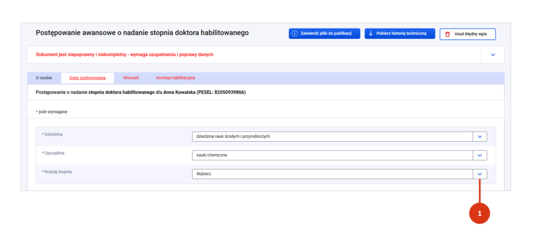The image size is (533, 244).
Task: Select the Dane postępowania tab
Action: pyautogui.click(x=87, y=78)
